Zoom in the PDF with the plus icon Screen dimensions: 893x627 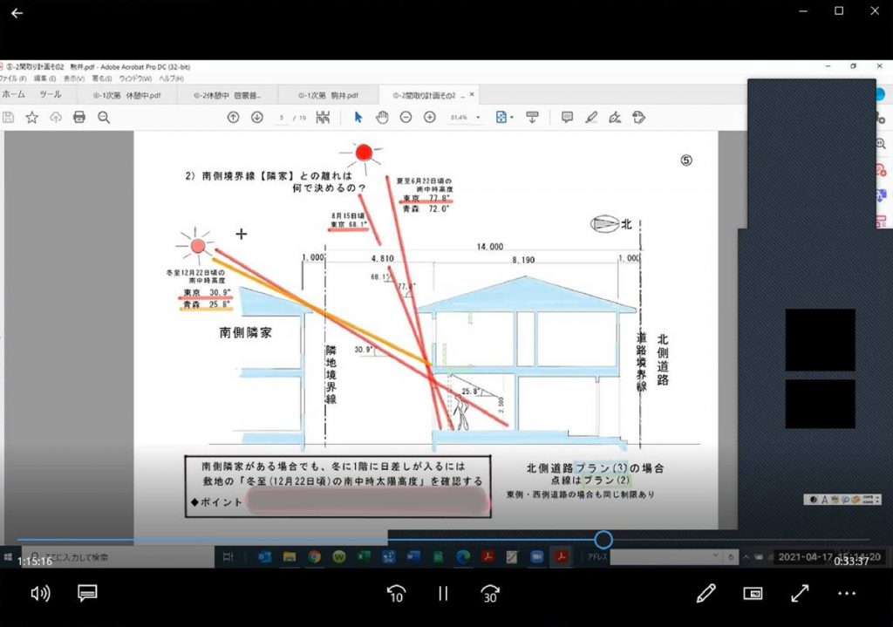click(430, 118)
